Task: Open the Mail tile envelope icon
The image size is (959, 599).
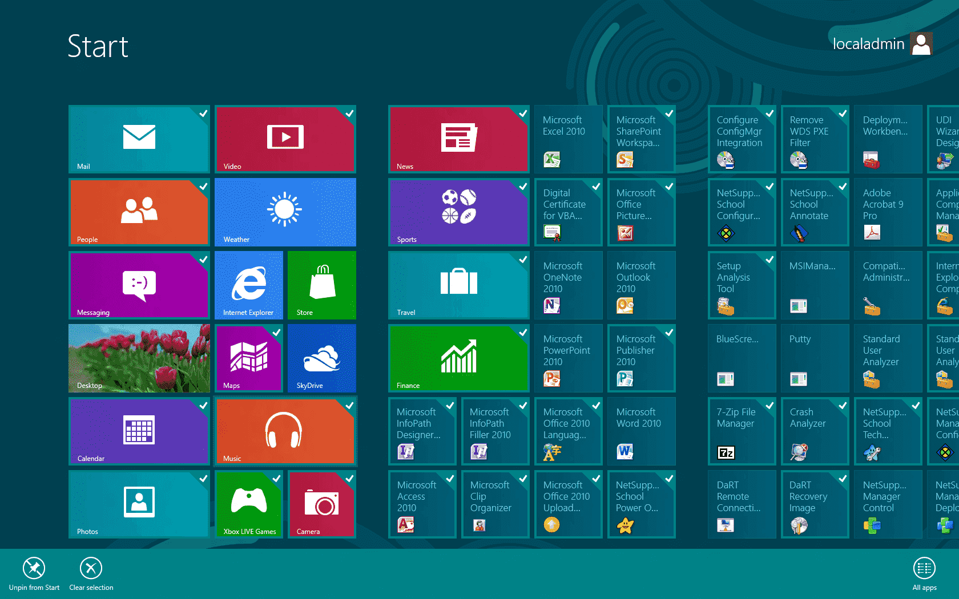Action: (139, 137)
